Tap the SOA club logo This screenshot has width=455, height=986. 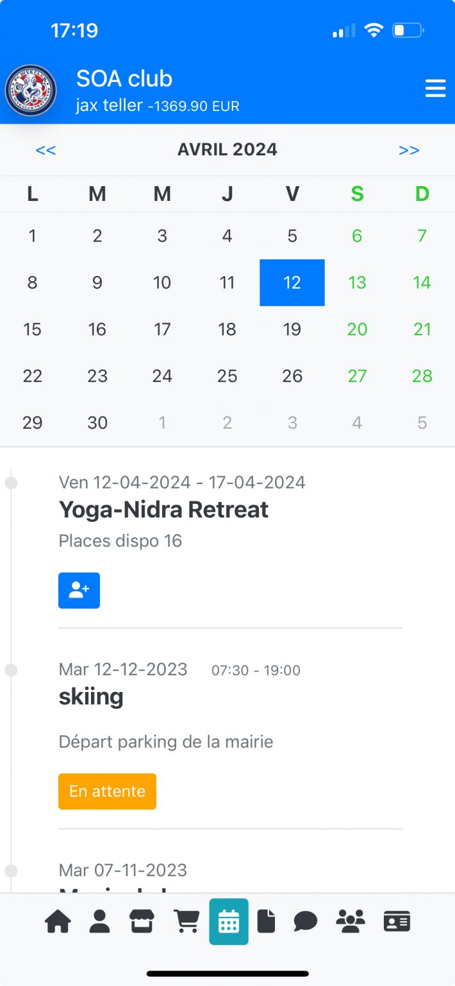(x=31, y=91)
